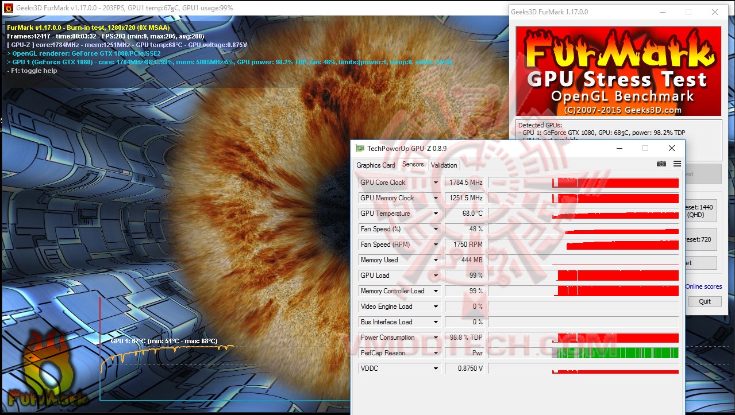Open the Online scores link
The image size is (735, 415).
tap(703, 286)
